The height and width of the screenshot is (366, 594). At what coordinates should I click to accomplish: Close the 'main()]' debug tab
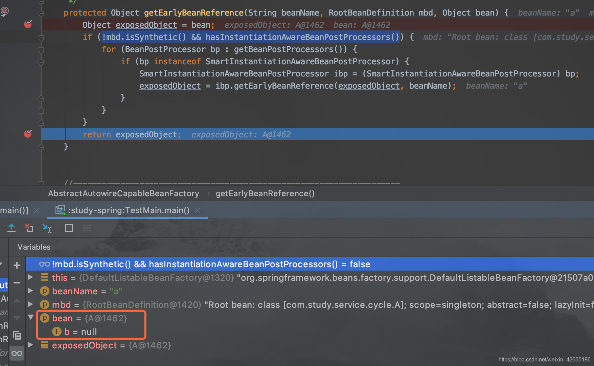pyautogui.click(x=37, y=210)
